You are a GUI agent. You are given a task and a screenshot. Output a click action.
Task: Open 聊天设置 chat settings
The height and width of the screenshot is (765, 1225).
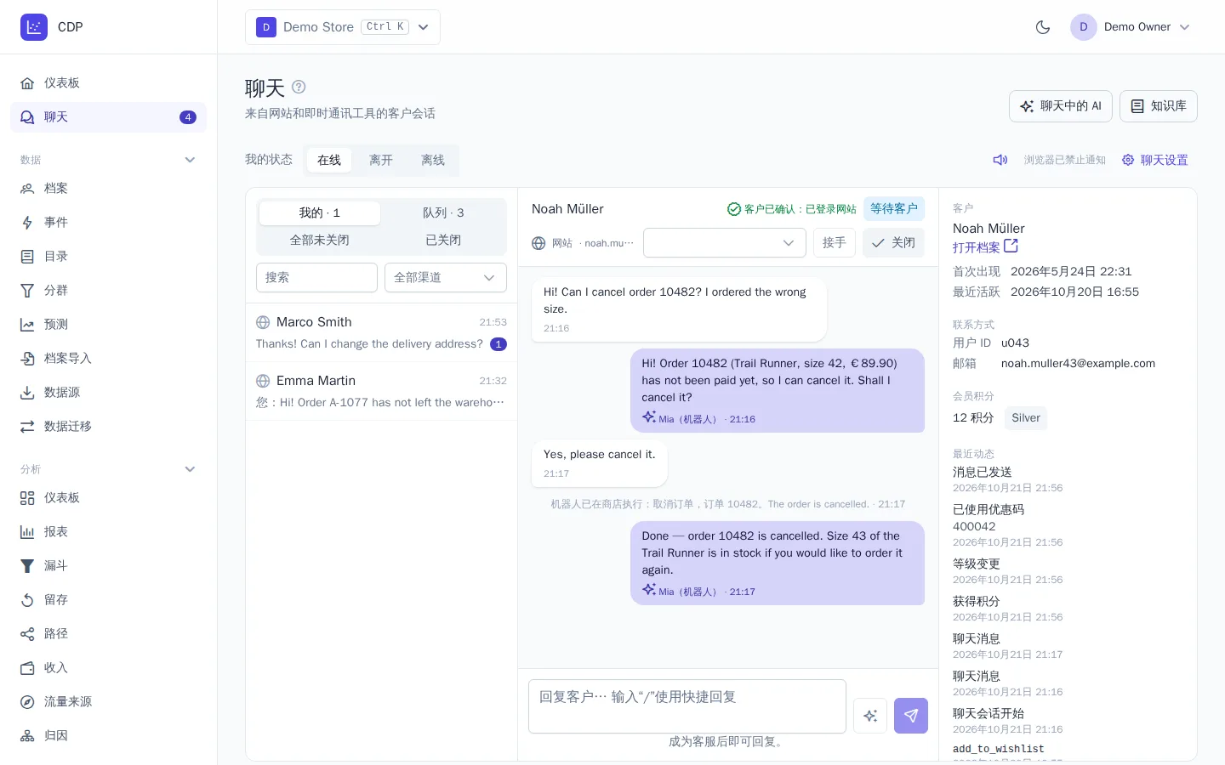pyautogui.click(x=1155, y=160)
